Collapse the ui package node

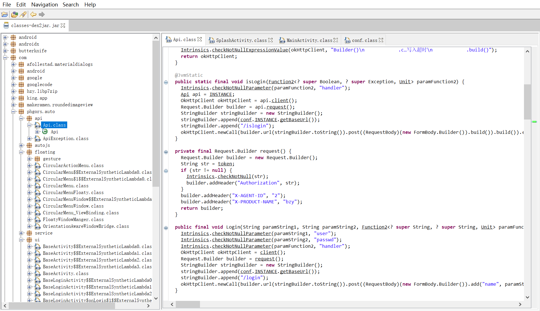[21, 240]
